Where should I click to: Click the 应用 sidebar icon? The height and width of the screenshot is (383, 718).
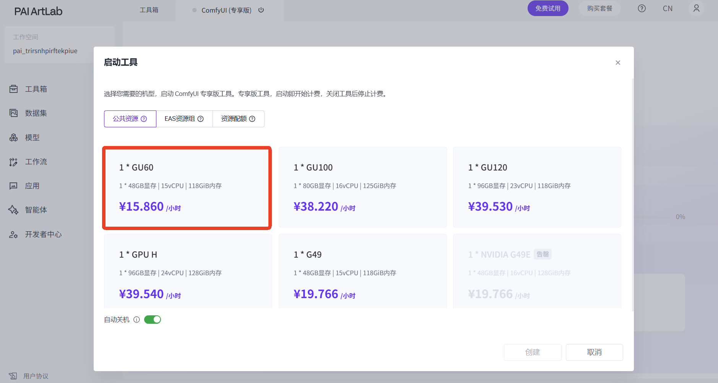click(14, 186)
